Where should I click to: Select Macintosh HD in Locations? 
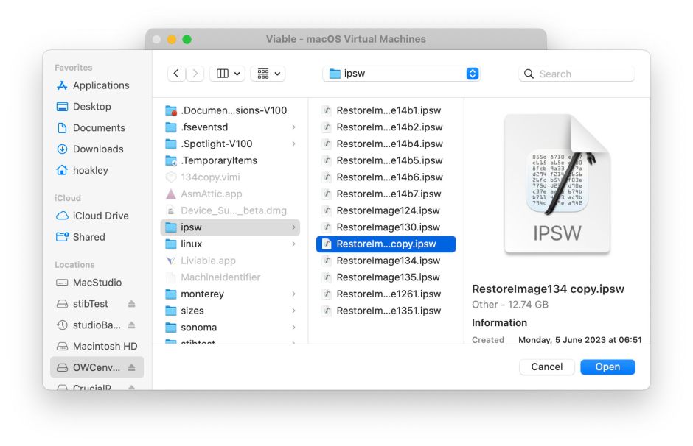105,346
